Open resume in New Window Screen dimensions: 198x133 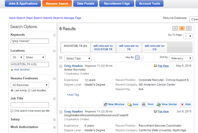tap(114, 104)
